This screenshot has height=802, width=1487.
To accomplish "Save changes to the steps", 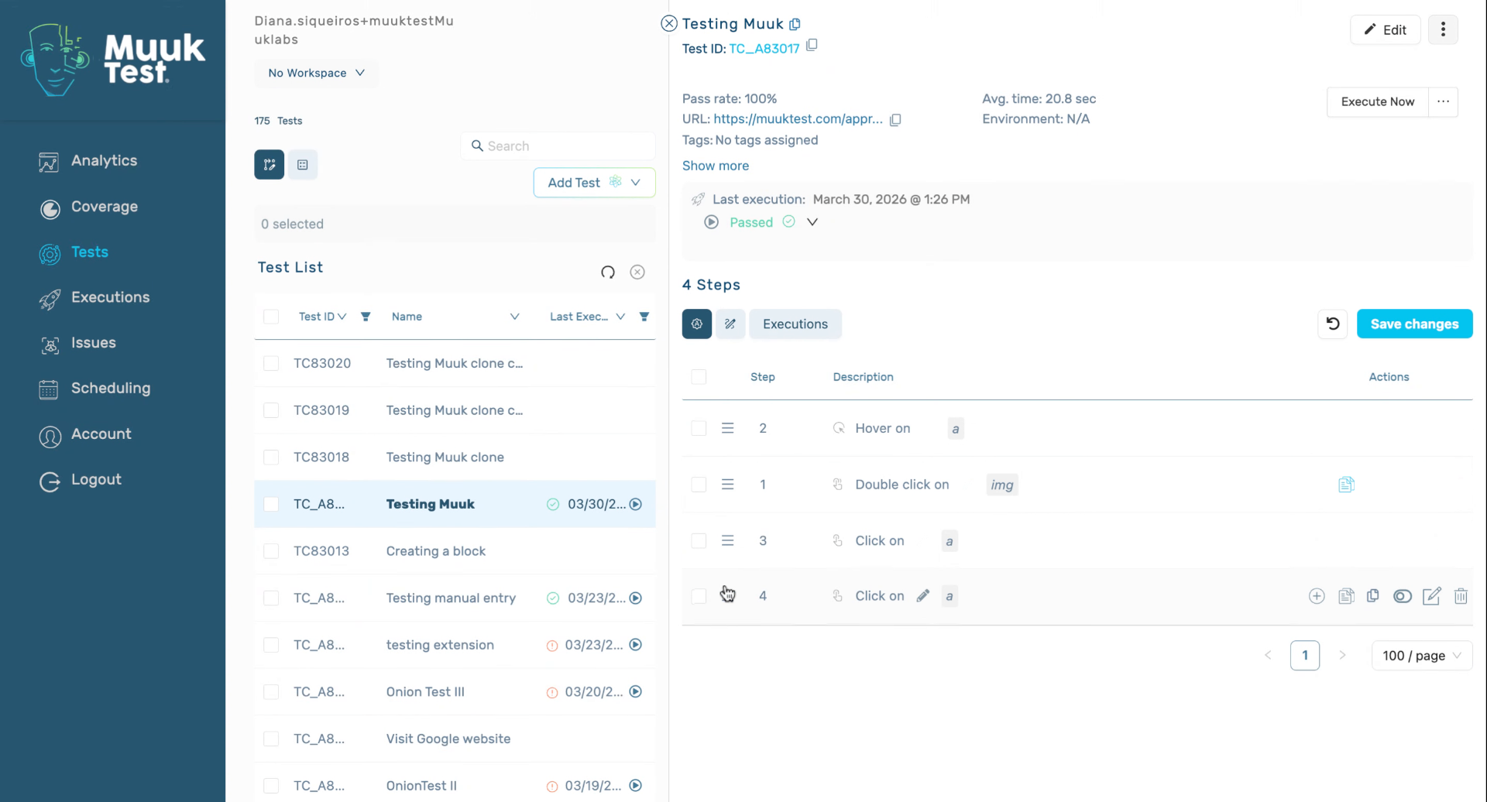I will pos(1414,324).
